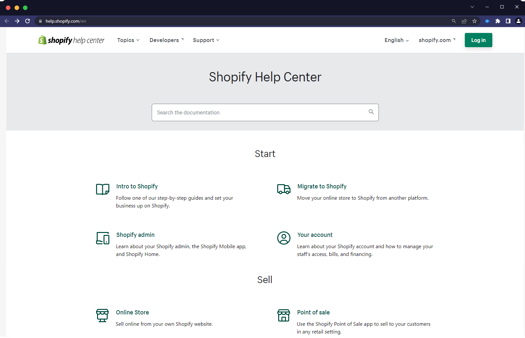Screen dimensions: 525x338
Task: Click the Sell section heading
Action: point(265,280)
